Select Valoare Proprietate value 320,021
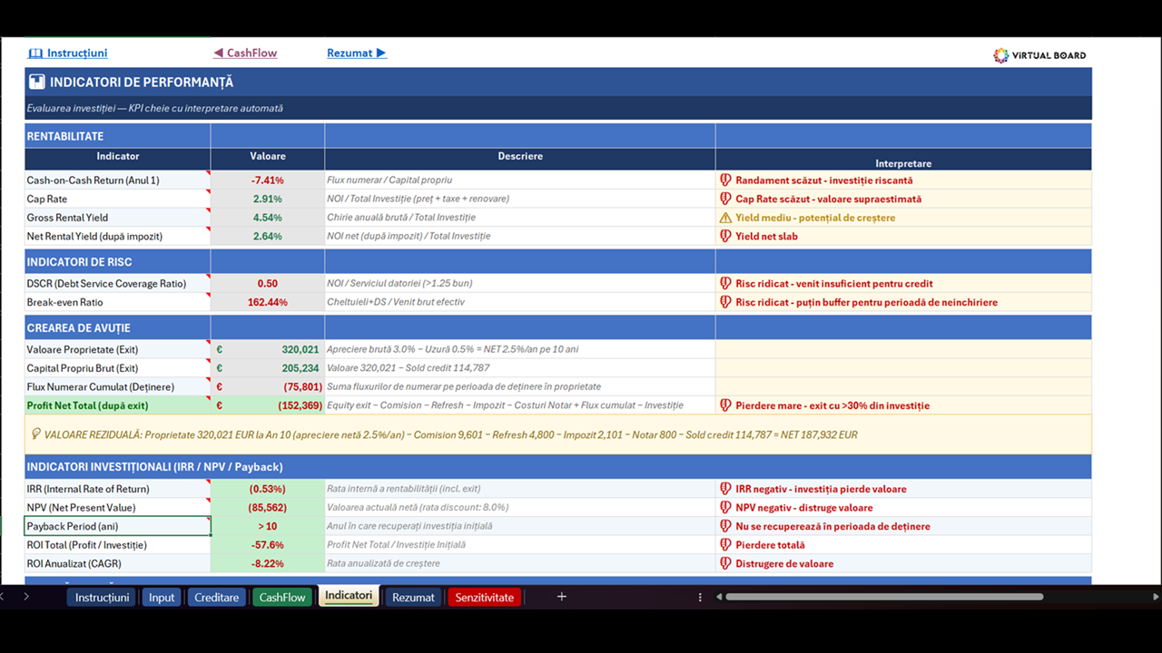 (x=268, y=349)
